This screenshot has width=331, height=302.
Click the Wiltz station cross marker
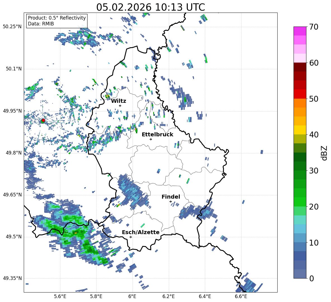[x=120, y=106]
